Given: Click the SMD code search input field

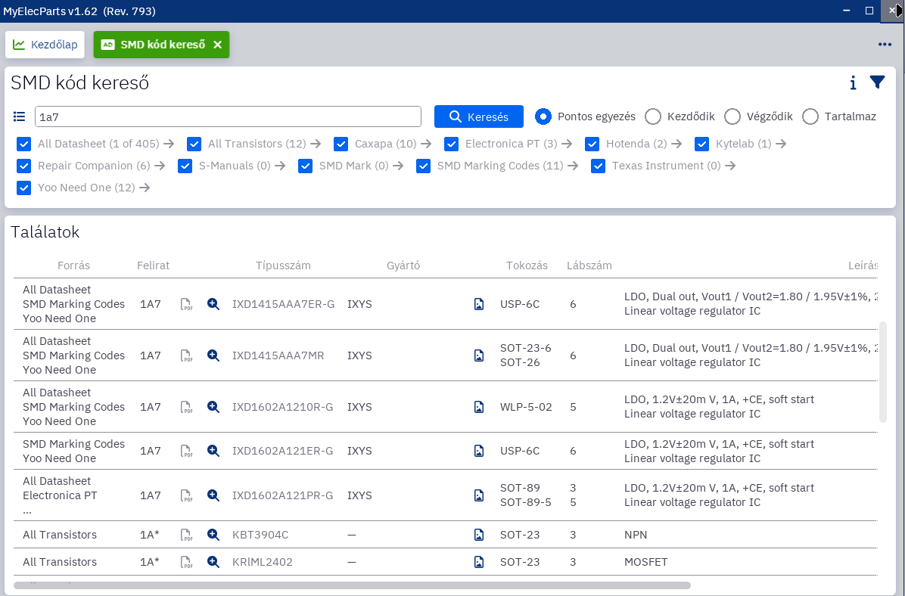Looking at the screenshot, I should point(228,116).
